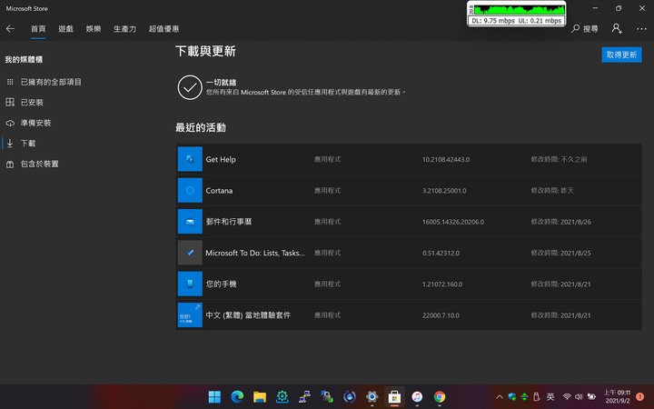Click version 22000.7.10.0 text
Screen dimensions: 654x409
[441, 315]
